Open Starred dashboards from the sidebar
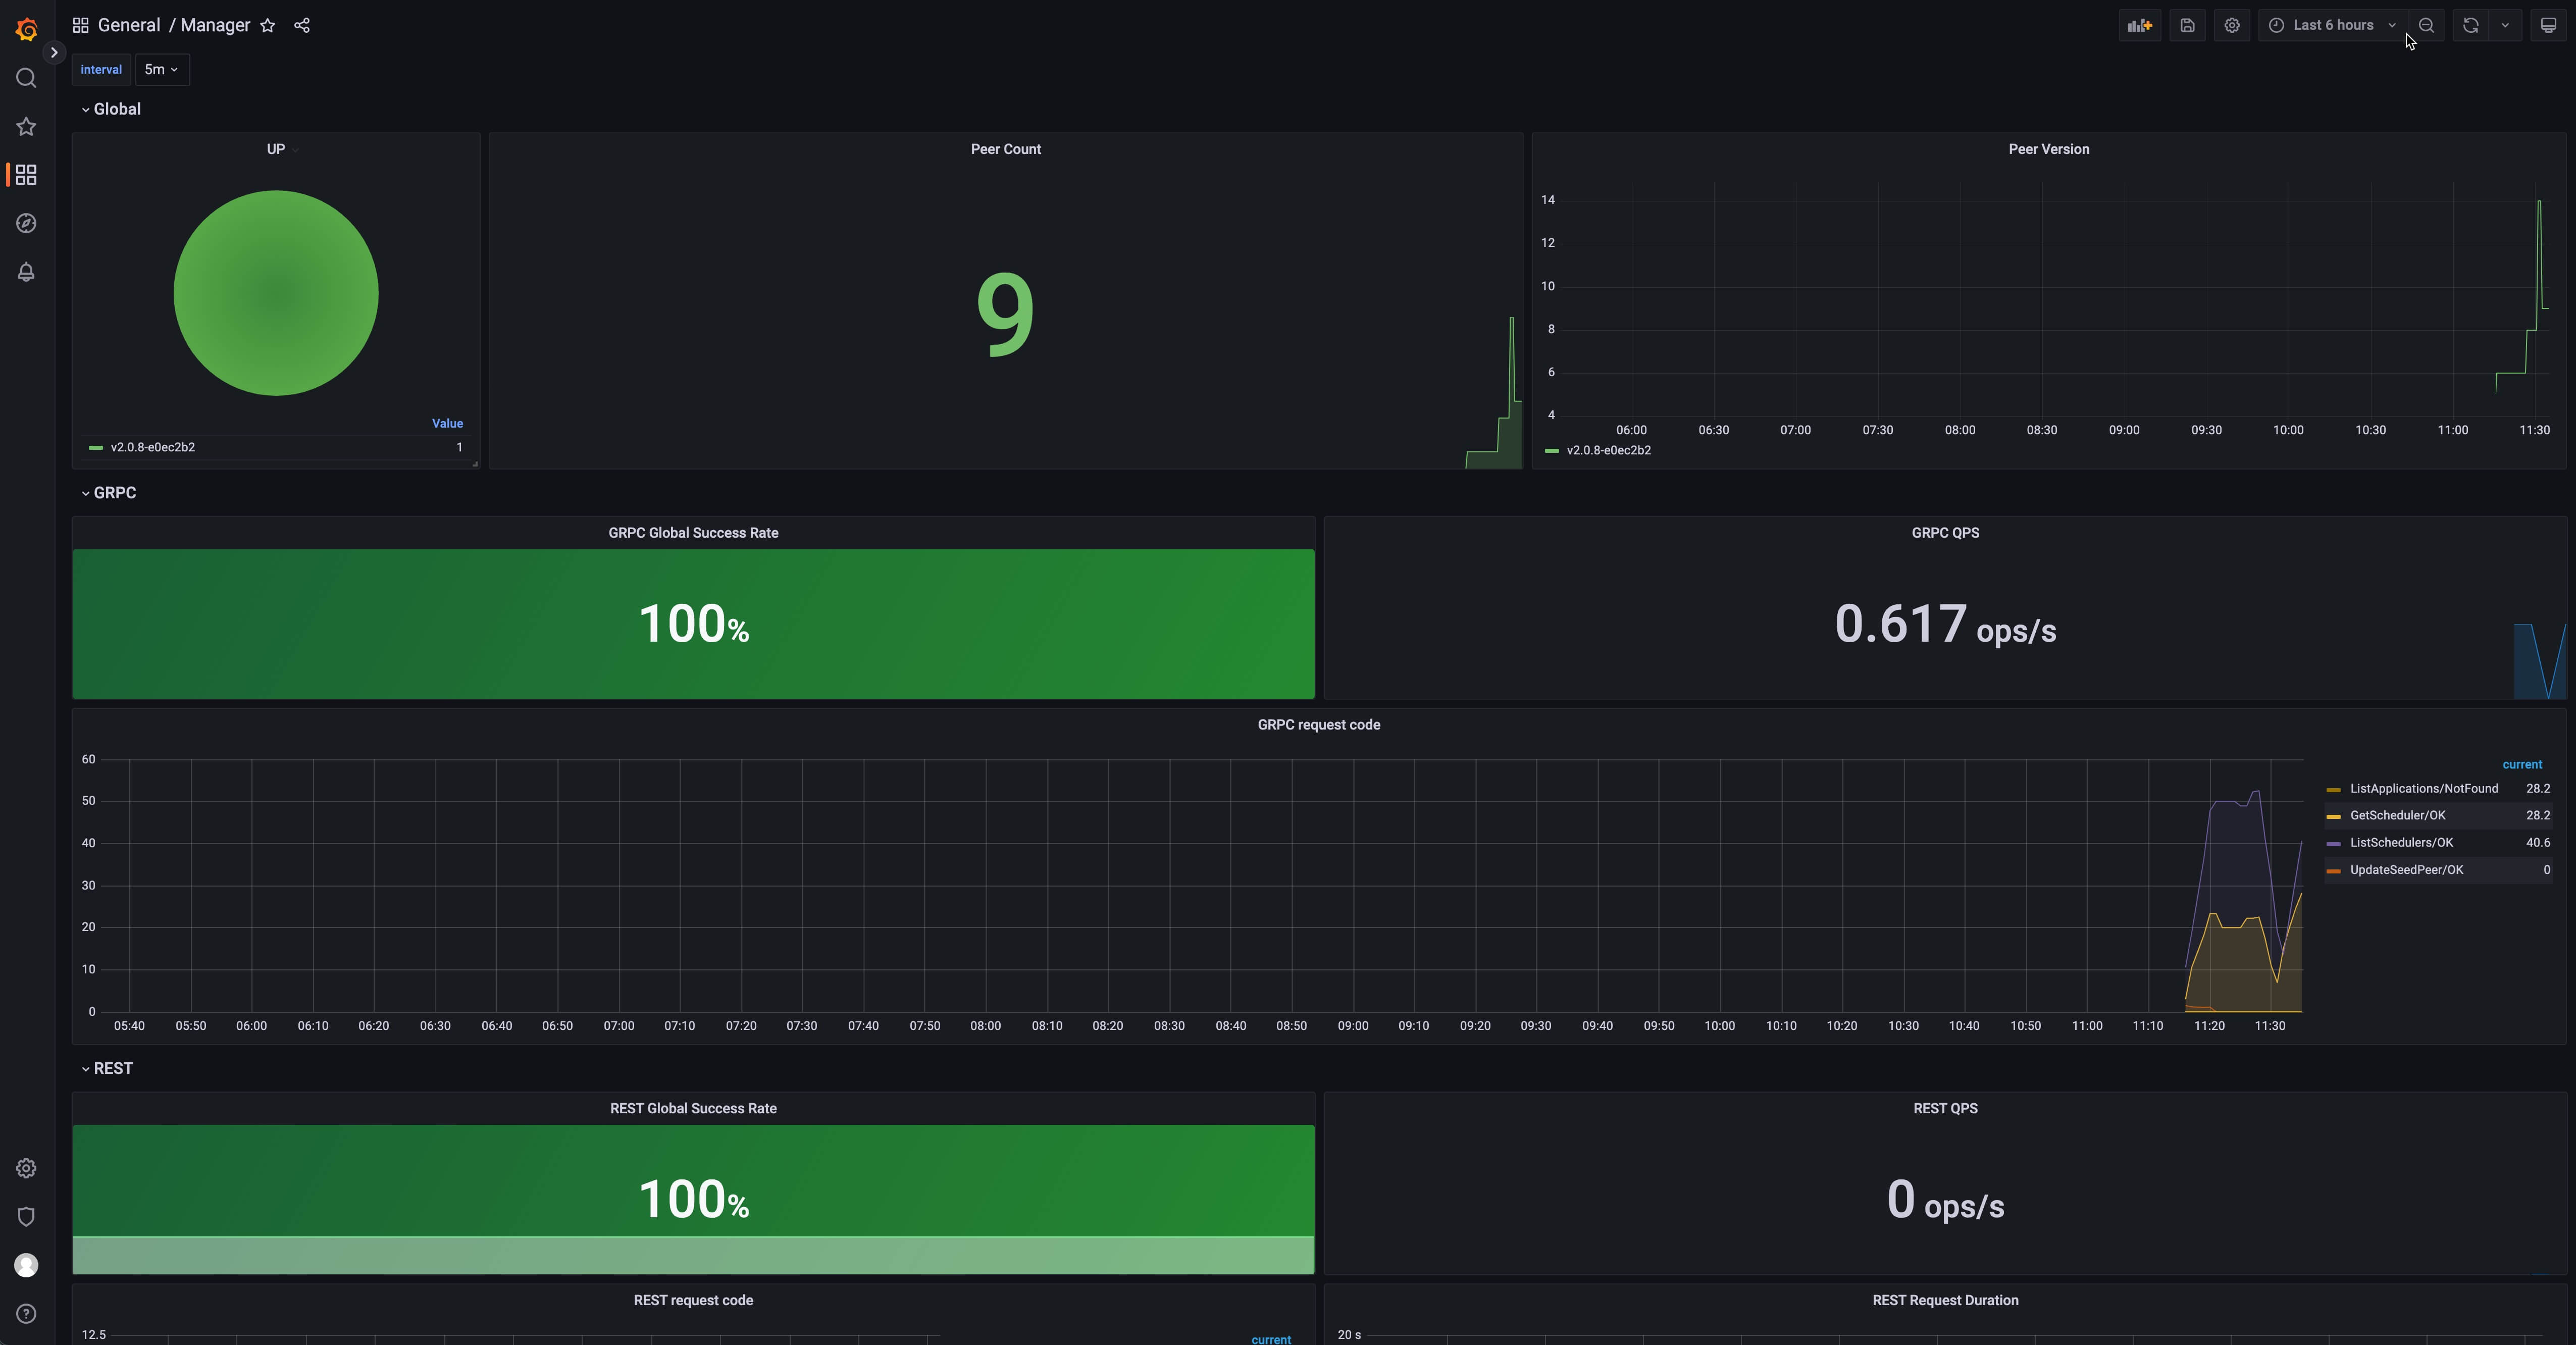 (27, 127)
